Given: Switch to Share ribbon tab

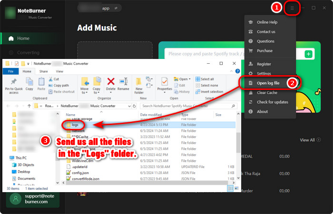Looking at the screenshot, I should tap(44, 71).
